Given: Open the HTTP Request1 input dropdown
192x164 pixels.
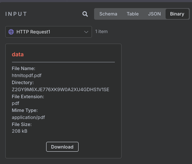Looking at the screenshot, I should pyautogui.click(x=49, y=32).
